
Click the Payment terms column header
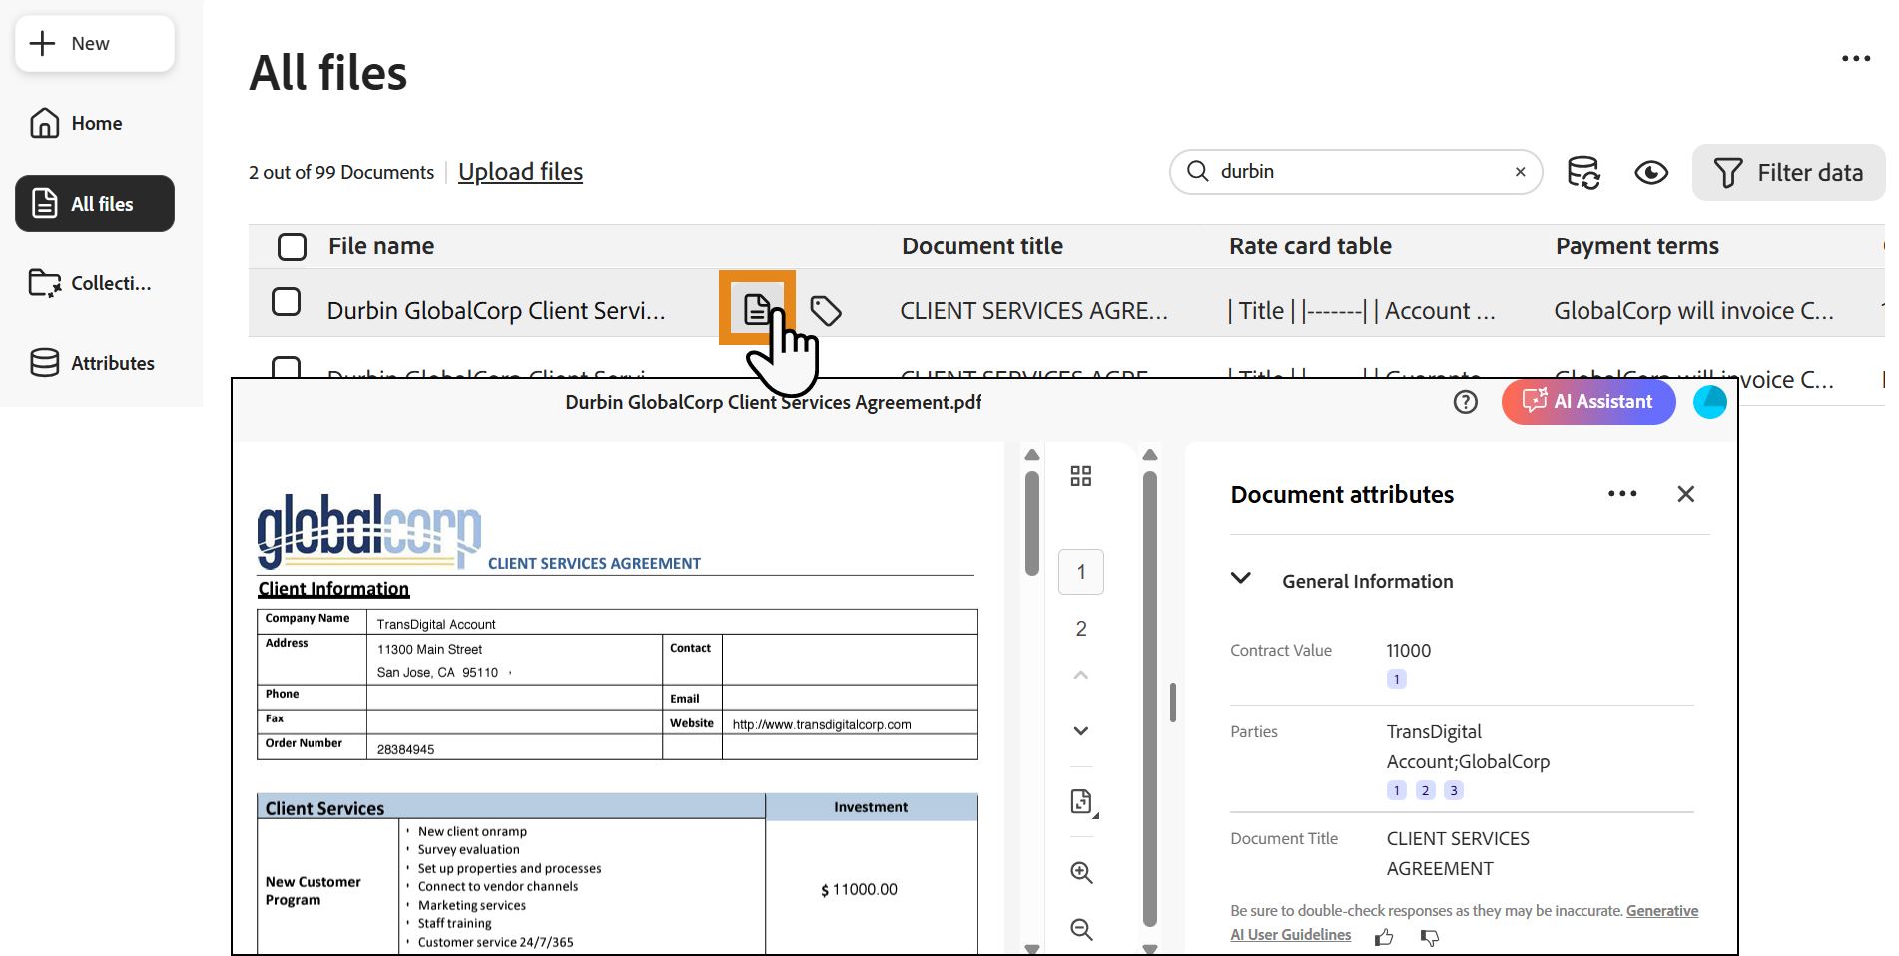point(1637,246)
